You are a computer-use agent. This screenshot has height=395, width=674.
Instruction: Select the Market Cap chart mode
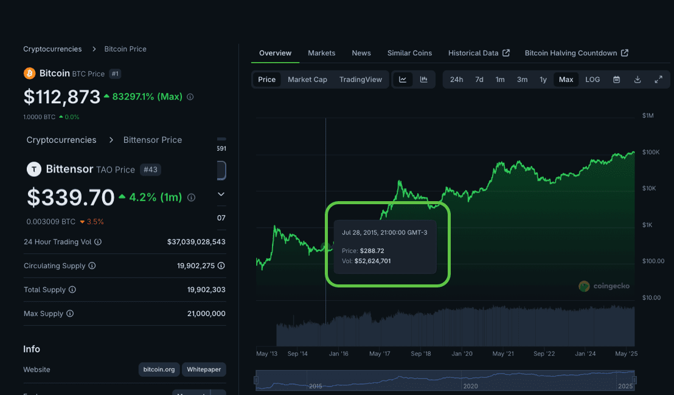point(307,80)
